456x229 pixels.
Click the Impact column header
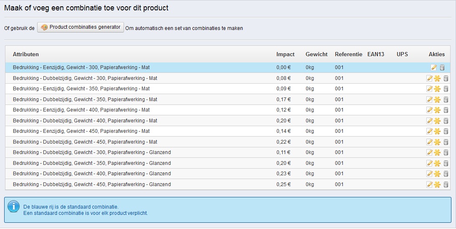[285, 55]
